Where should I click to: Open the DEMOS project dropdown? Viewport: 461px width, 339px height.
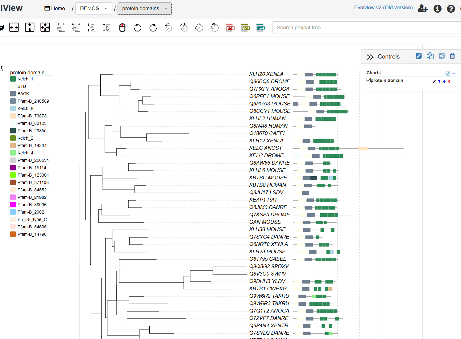click(93, 9)
